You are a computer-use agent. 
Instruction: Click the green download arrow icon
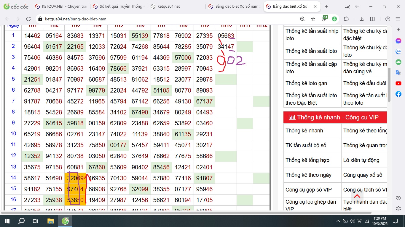point(334,19)
